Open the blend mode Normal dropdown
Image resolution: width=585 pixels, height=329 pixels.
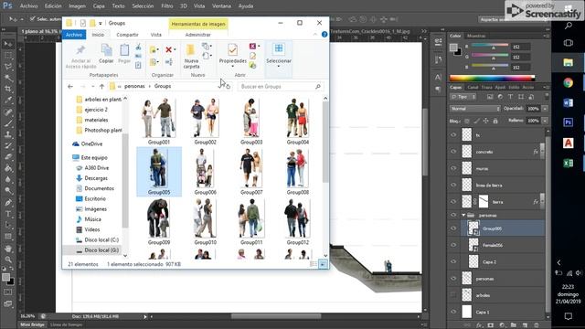(475, 109)
